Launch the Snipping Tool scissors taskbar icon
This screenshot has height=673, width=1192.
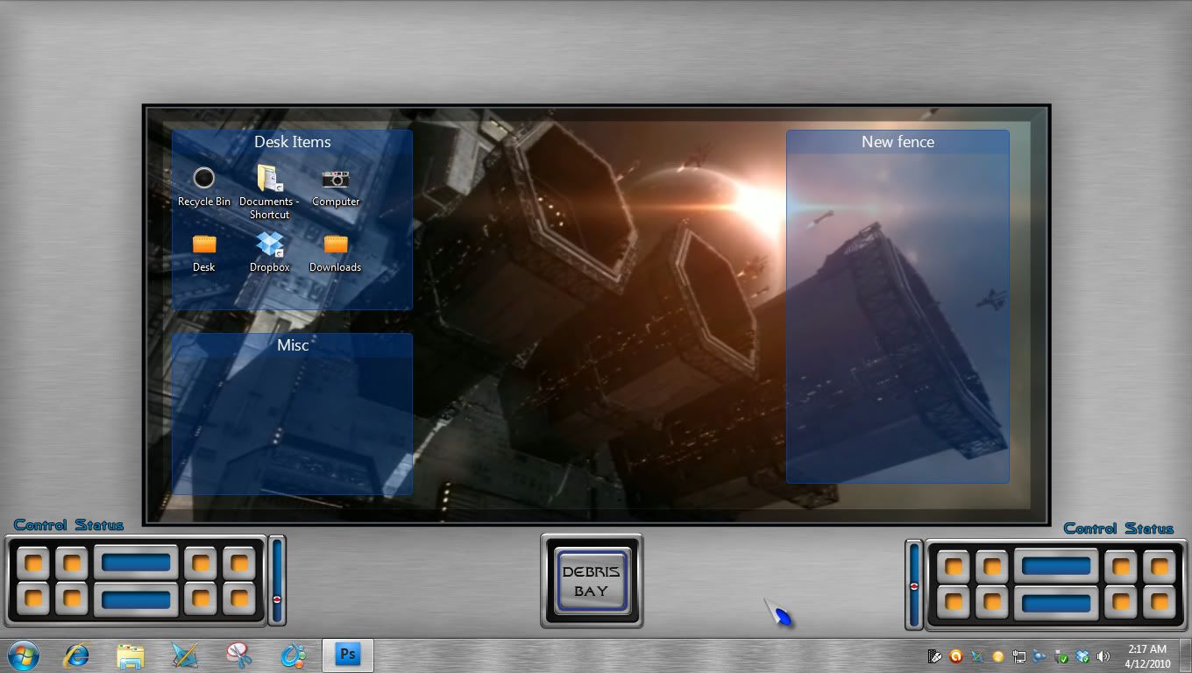(x=238, y=655)
